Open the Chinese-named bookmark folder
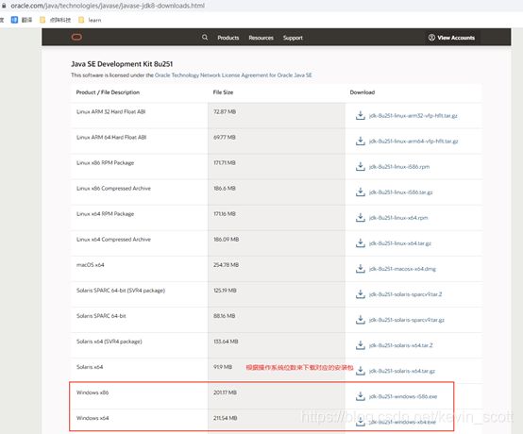The width and height of the screenshot is (523, 434). (x=55, y=20)
